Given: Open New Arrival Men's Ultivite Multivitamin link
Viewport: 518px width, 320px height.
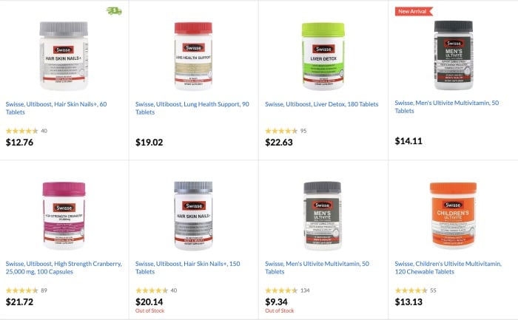Looking at the screenshot, I should pos(447,107).
